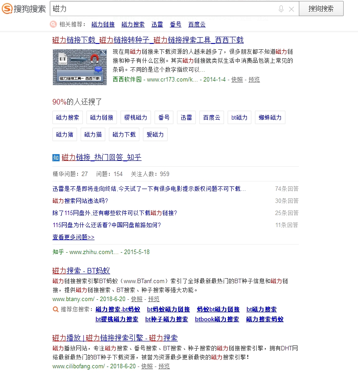Open 预览 for the 西西软件园 result
This screenshot has height=375, width=358.
[x=254, y=80]
